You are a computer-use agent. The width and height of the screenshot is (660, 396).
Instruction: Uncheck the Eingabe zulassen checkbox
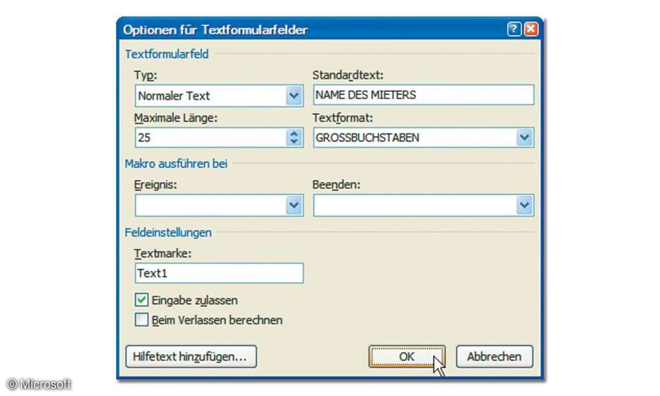pyautogui.click(x=141, y=300)
